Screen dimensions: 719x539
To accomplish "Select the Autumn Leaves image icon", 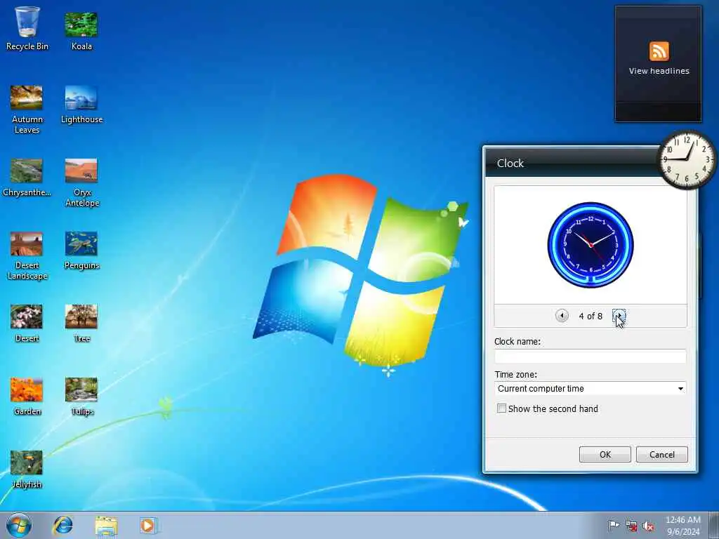I will coord(27,109).
